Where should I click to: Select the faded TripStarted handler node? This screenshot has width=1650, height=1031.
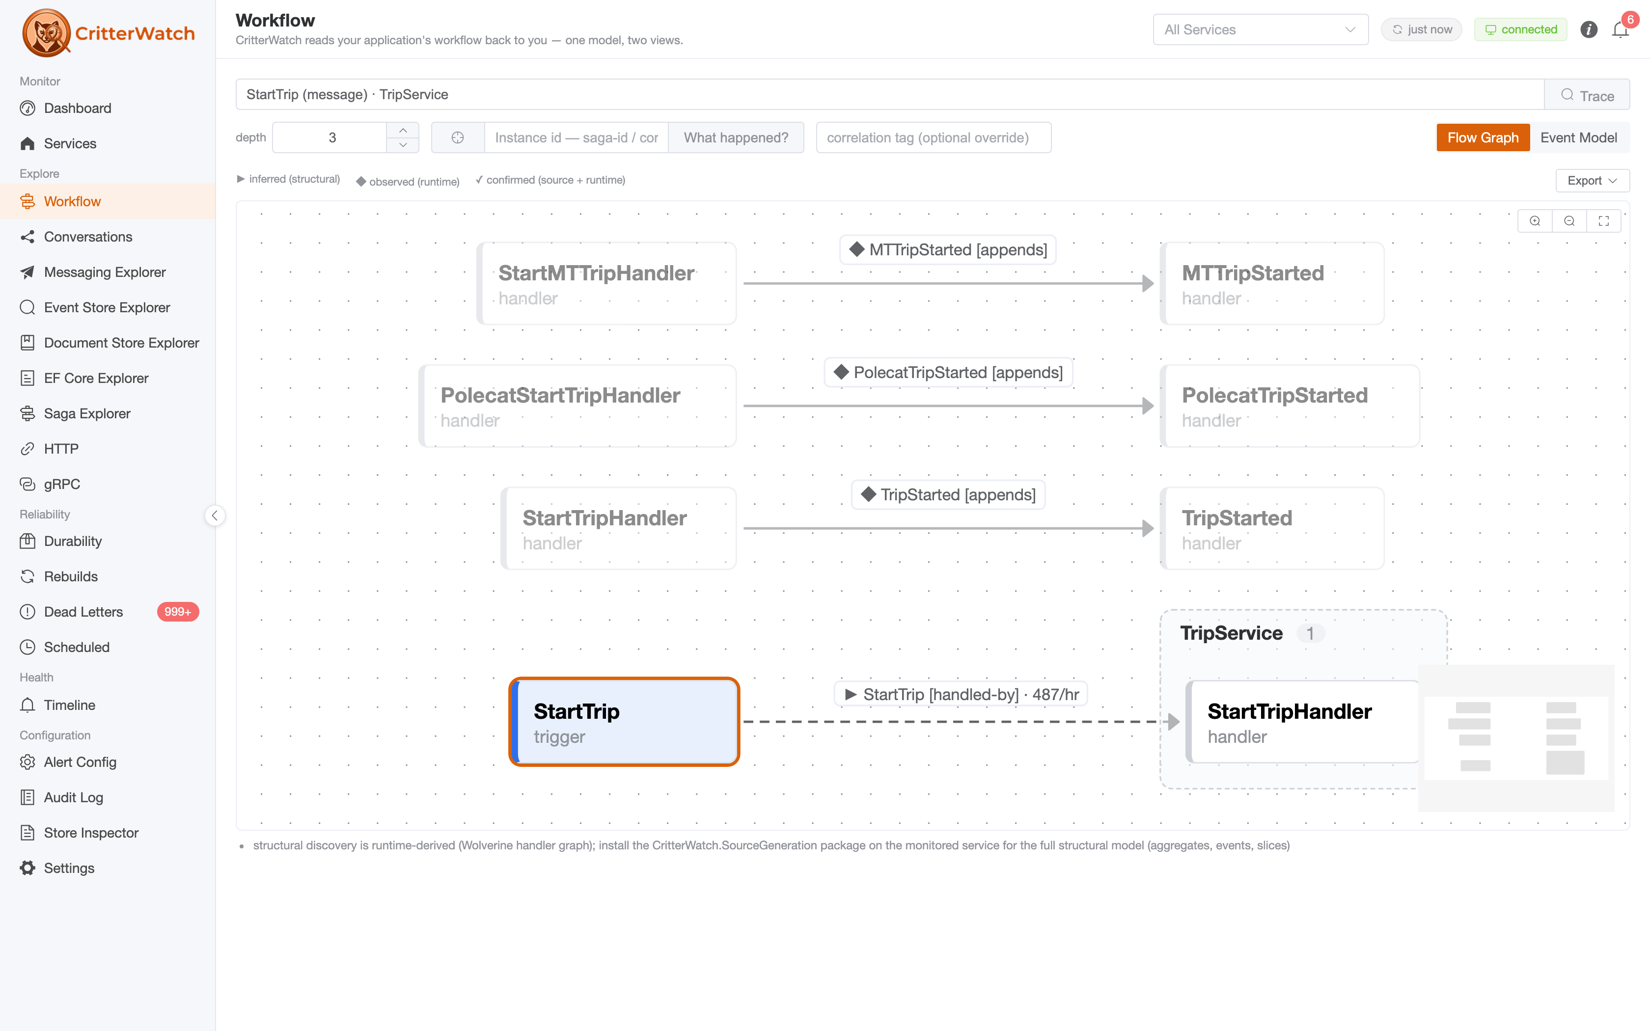point(1271,528)
